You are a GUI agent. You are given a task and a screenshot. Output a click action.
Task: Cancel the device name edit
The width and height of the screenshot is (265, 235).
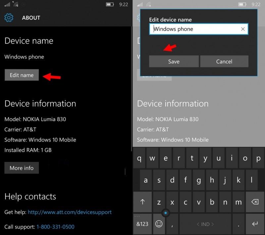(x=224, y=61)
